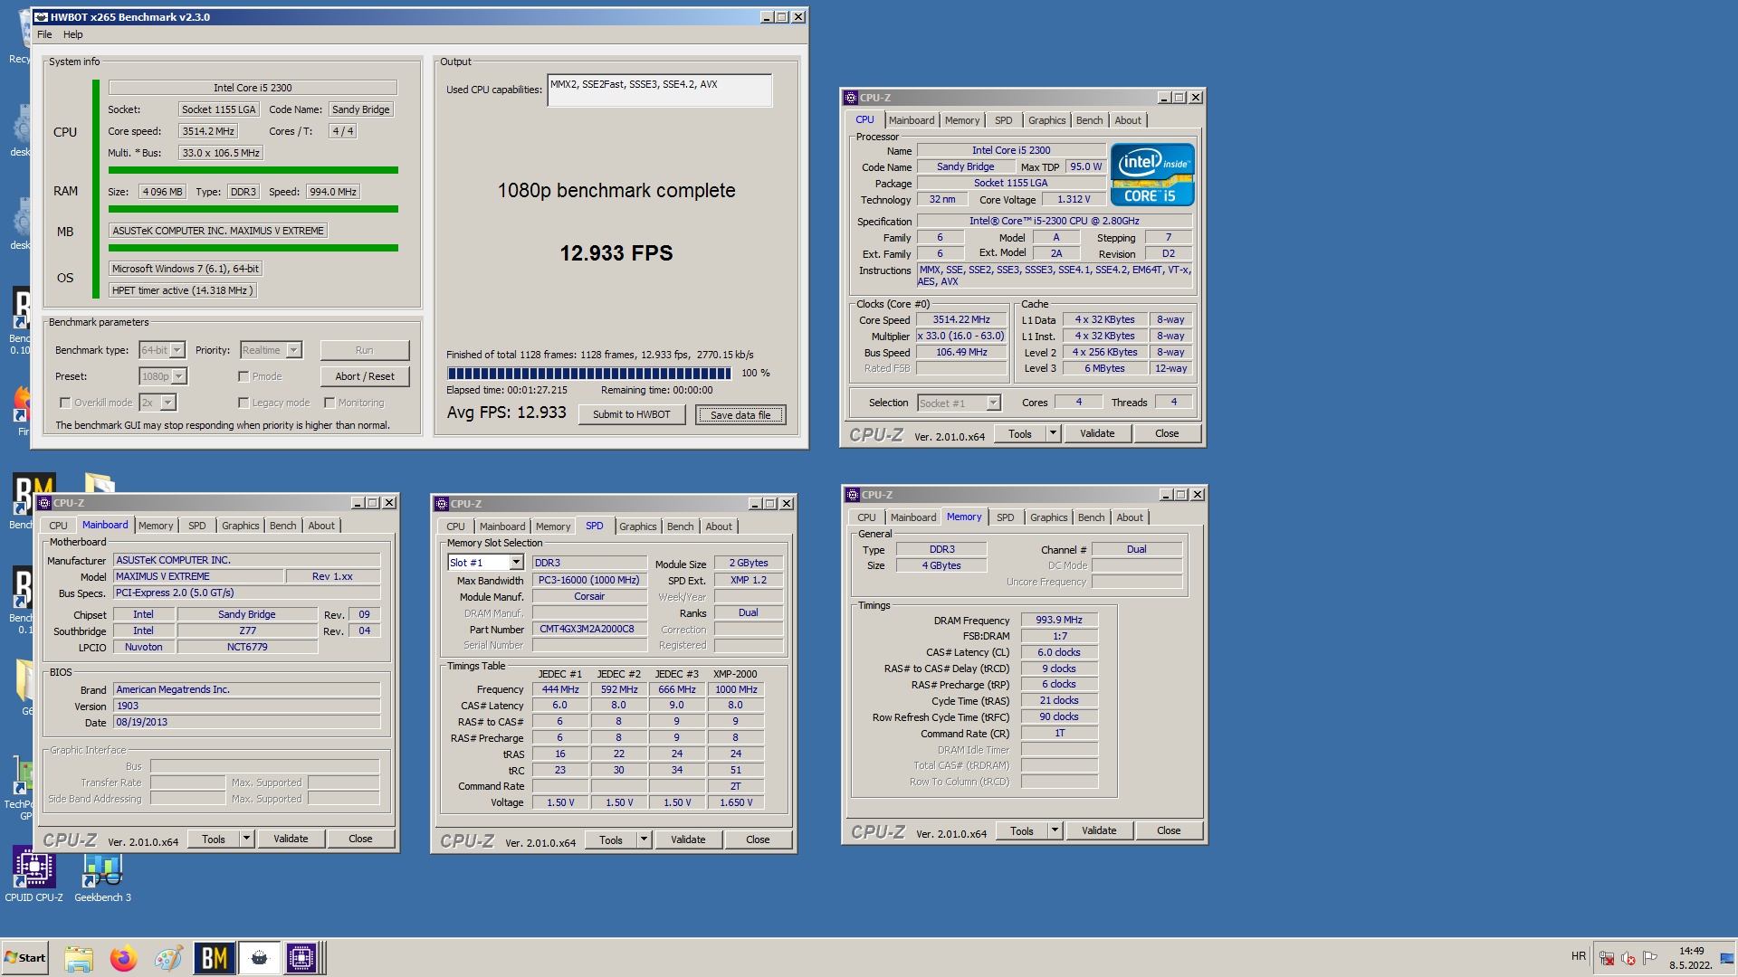Switch to Graphics tab in CPU-Z Mainboard window
The image size is (1738, 977).
click(240, 526)
